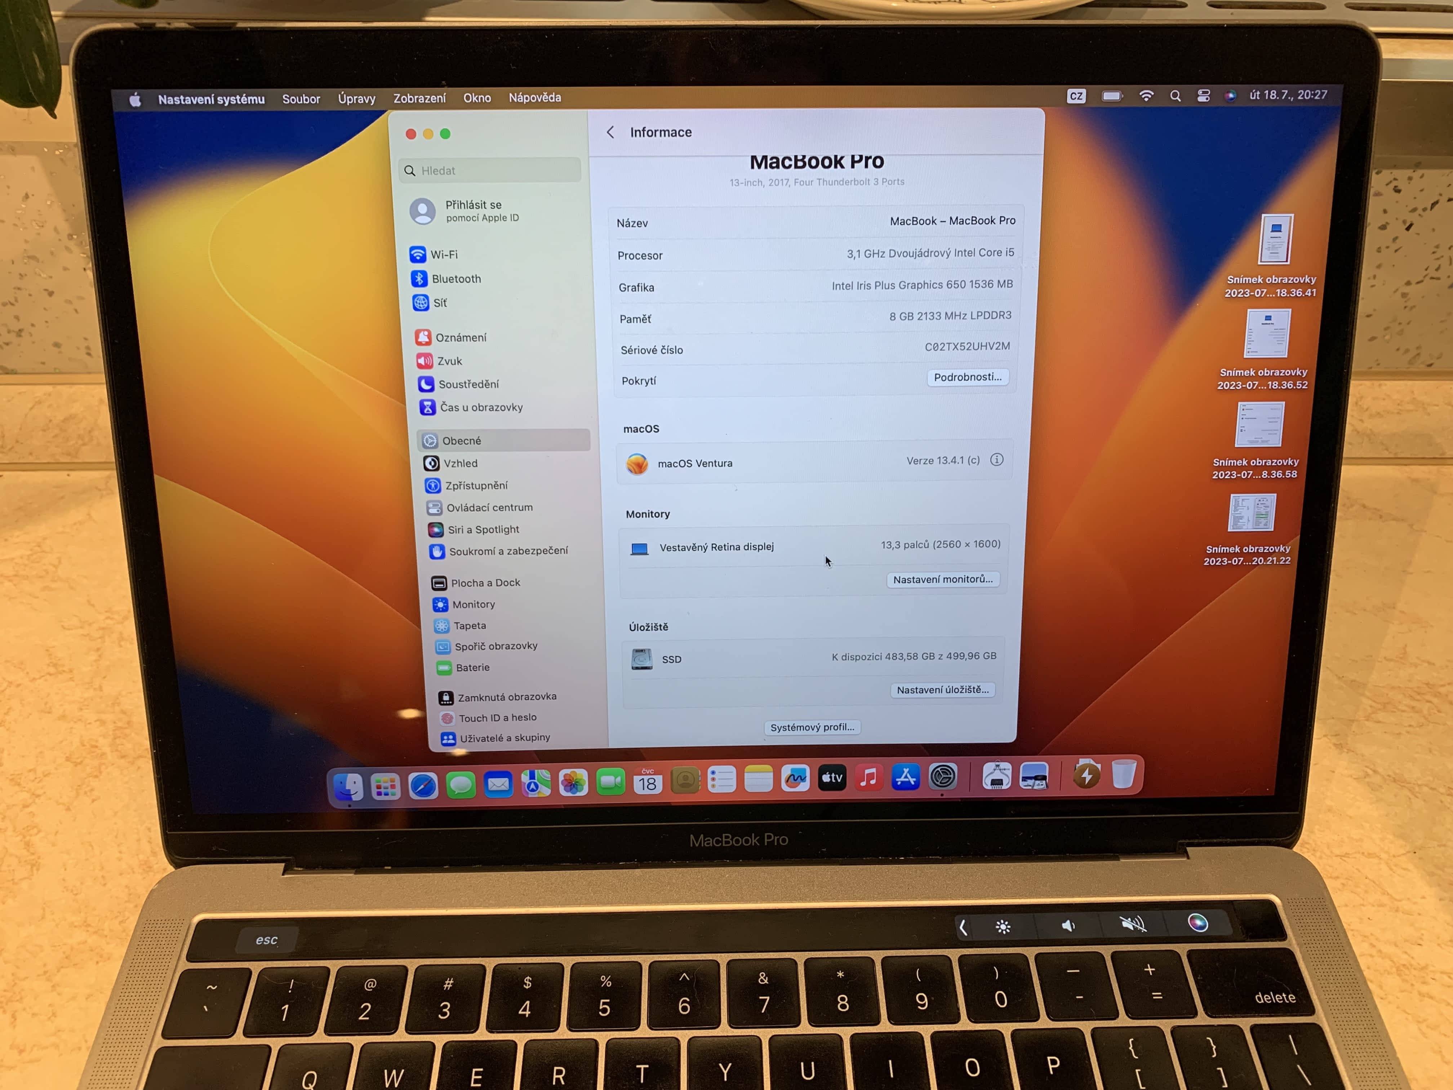Click the Podrobnosti… coverage button
The width and height of the screenshot is (1453, 1090).
(968, 377)
